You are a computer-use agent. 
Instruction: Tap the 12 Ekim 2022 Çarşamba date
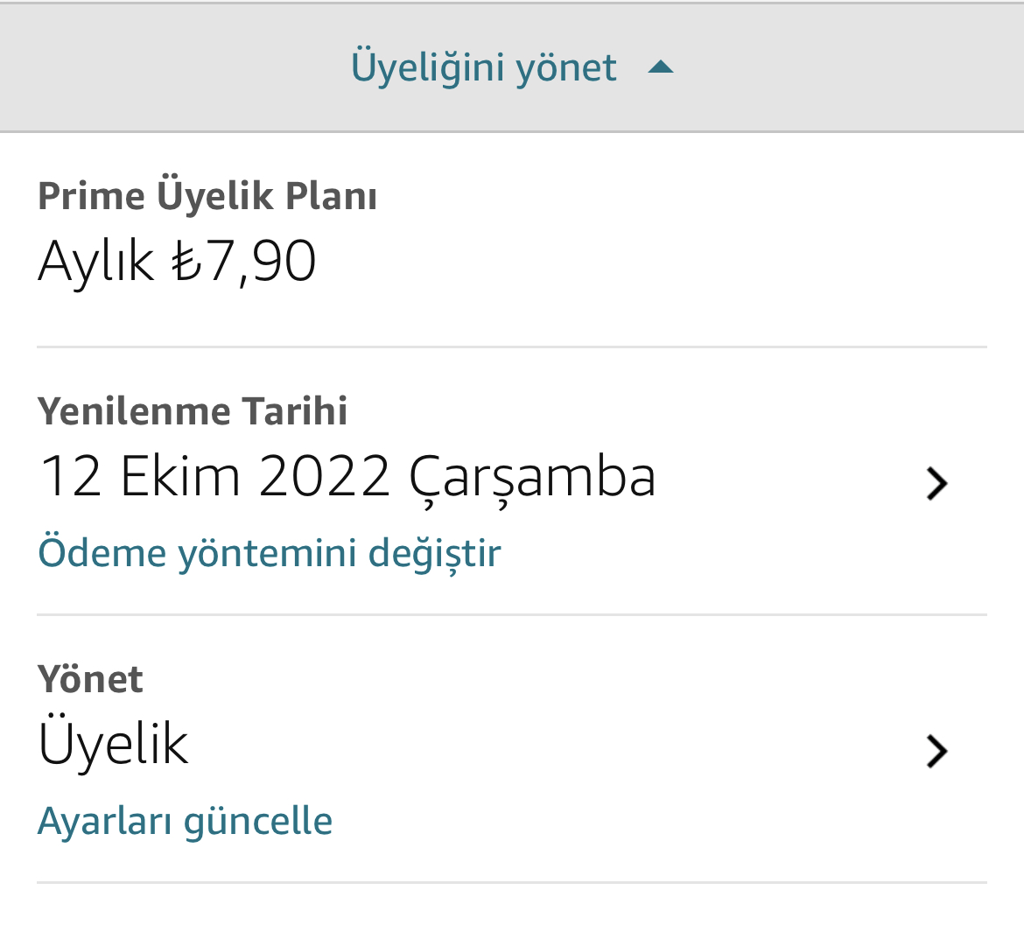pos(347,478)
